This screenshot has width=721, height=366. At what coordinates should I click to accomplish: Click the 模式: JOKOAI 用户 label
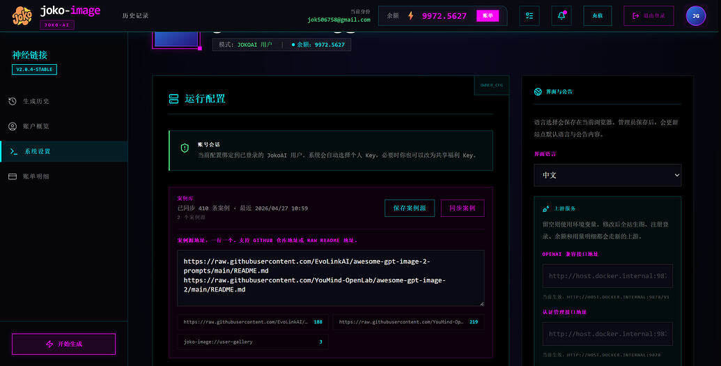pyautogui.click(x=245, y=45)
